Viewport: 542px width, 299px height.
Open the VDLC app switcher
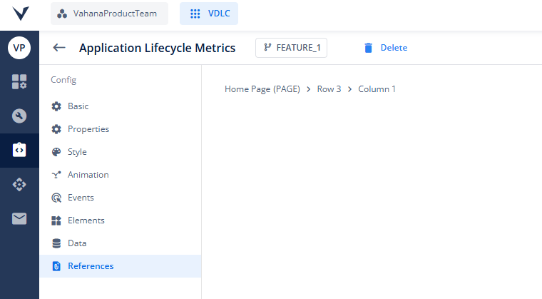(209, 14)
